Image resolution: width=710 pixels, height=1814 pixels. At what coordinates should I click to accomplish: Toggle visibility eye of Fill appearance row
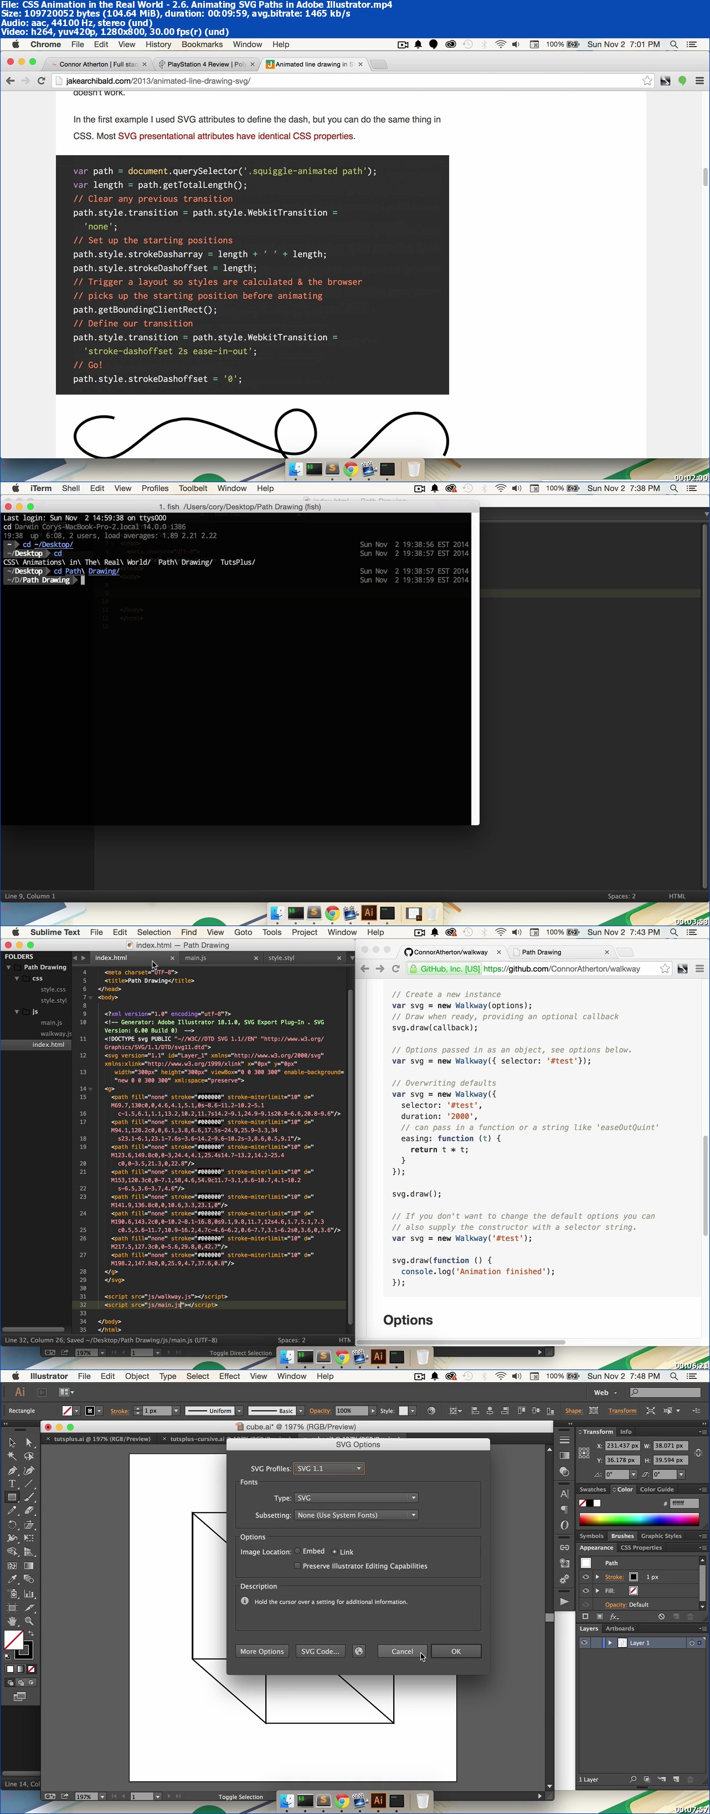tap(585, 1591)
